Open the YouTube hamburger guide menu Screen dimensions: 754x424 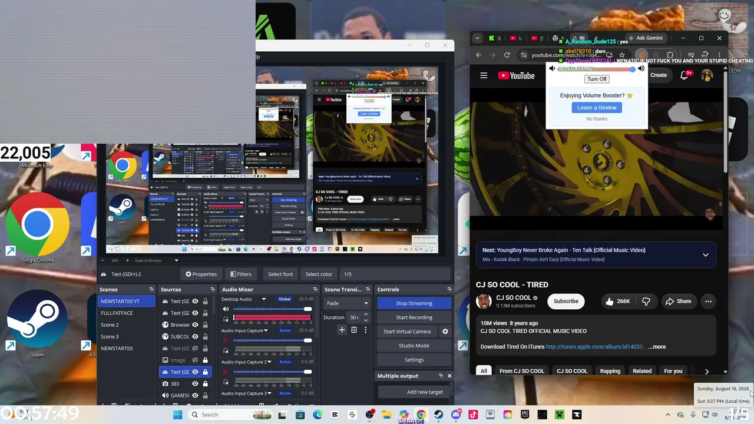(484, 75)
